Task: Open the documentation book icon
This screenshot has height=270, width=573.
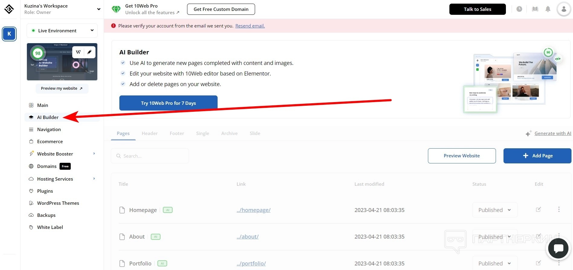Action: point(535,9)
